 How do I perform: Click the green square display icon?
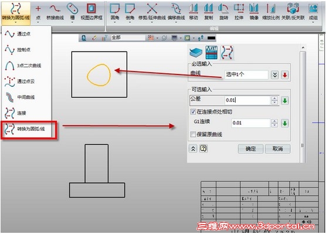pyautogui.click(x=187, y=38)
